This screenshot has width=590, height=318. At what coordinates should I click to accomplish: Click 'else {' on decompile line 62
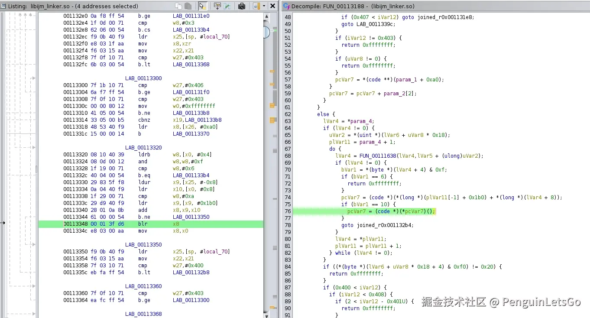(326, 114)
